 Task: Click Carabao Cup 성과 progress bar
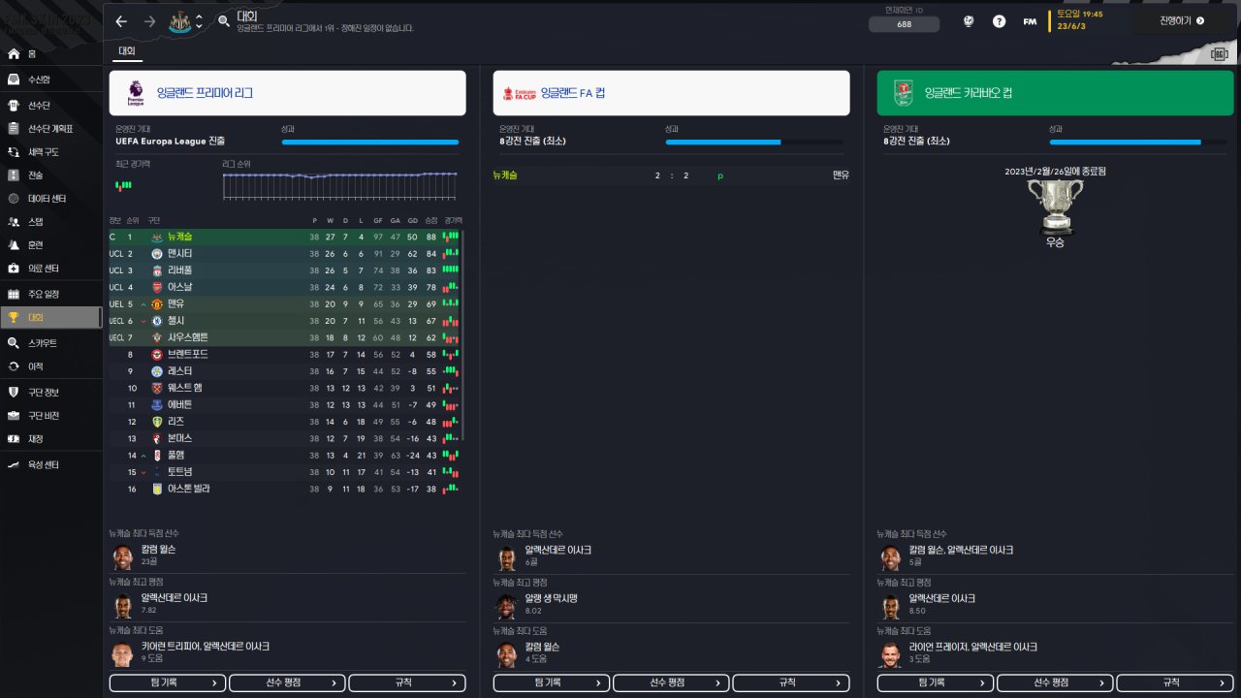tap(1138, 143)
